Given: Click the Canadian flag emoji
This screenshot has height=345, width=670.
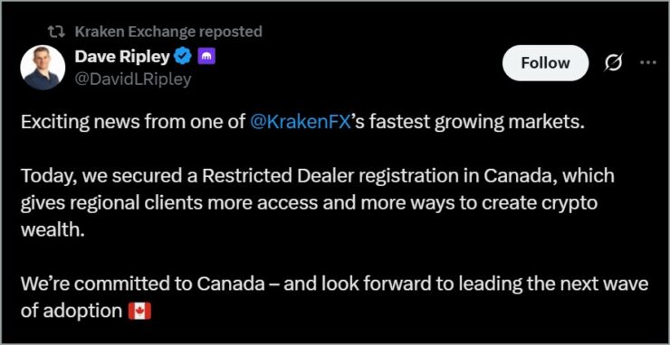Looking at the screenshot, I should point(139,311).
